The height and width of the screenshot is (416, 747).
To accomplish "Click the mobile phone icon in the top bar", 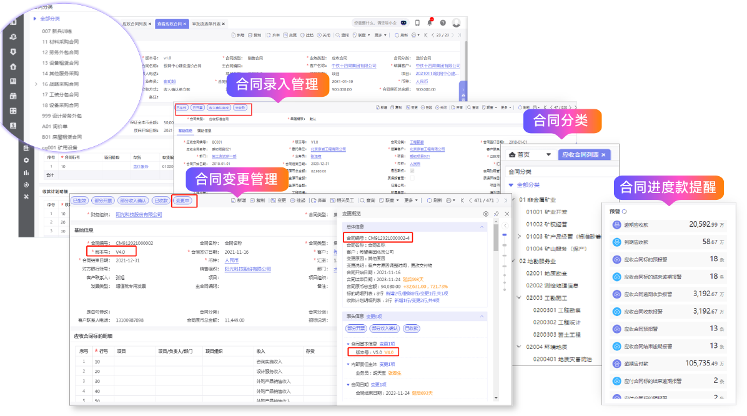I will point(417,23).
